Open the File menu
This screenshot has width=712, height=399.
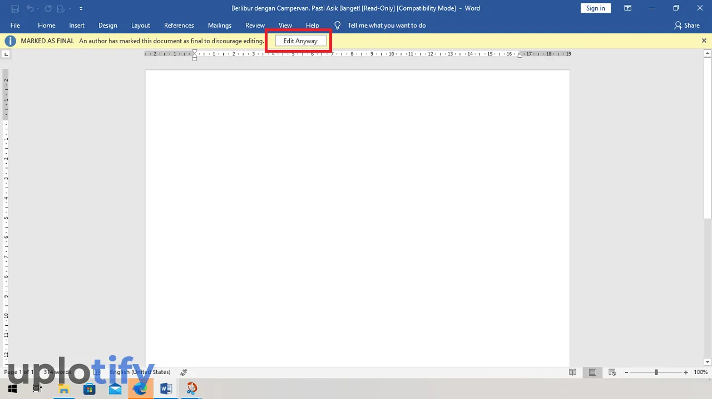(x=15, y=26)
